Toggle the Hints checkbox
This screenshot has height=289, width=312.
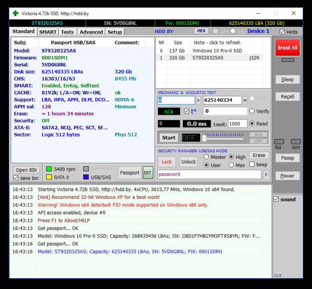click(x=283, y=32)
